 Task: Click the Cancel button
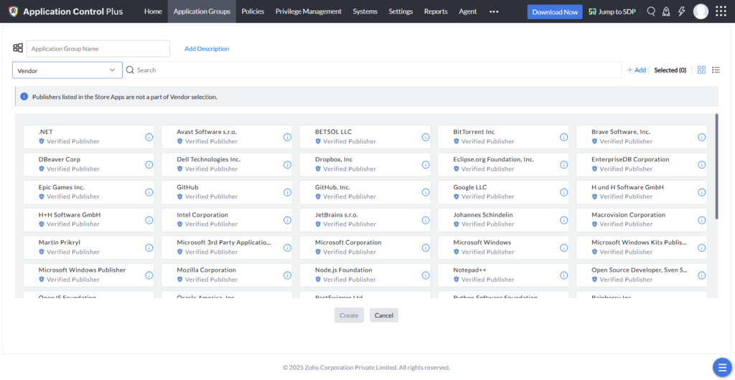(384, 315)
